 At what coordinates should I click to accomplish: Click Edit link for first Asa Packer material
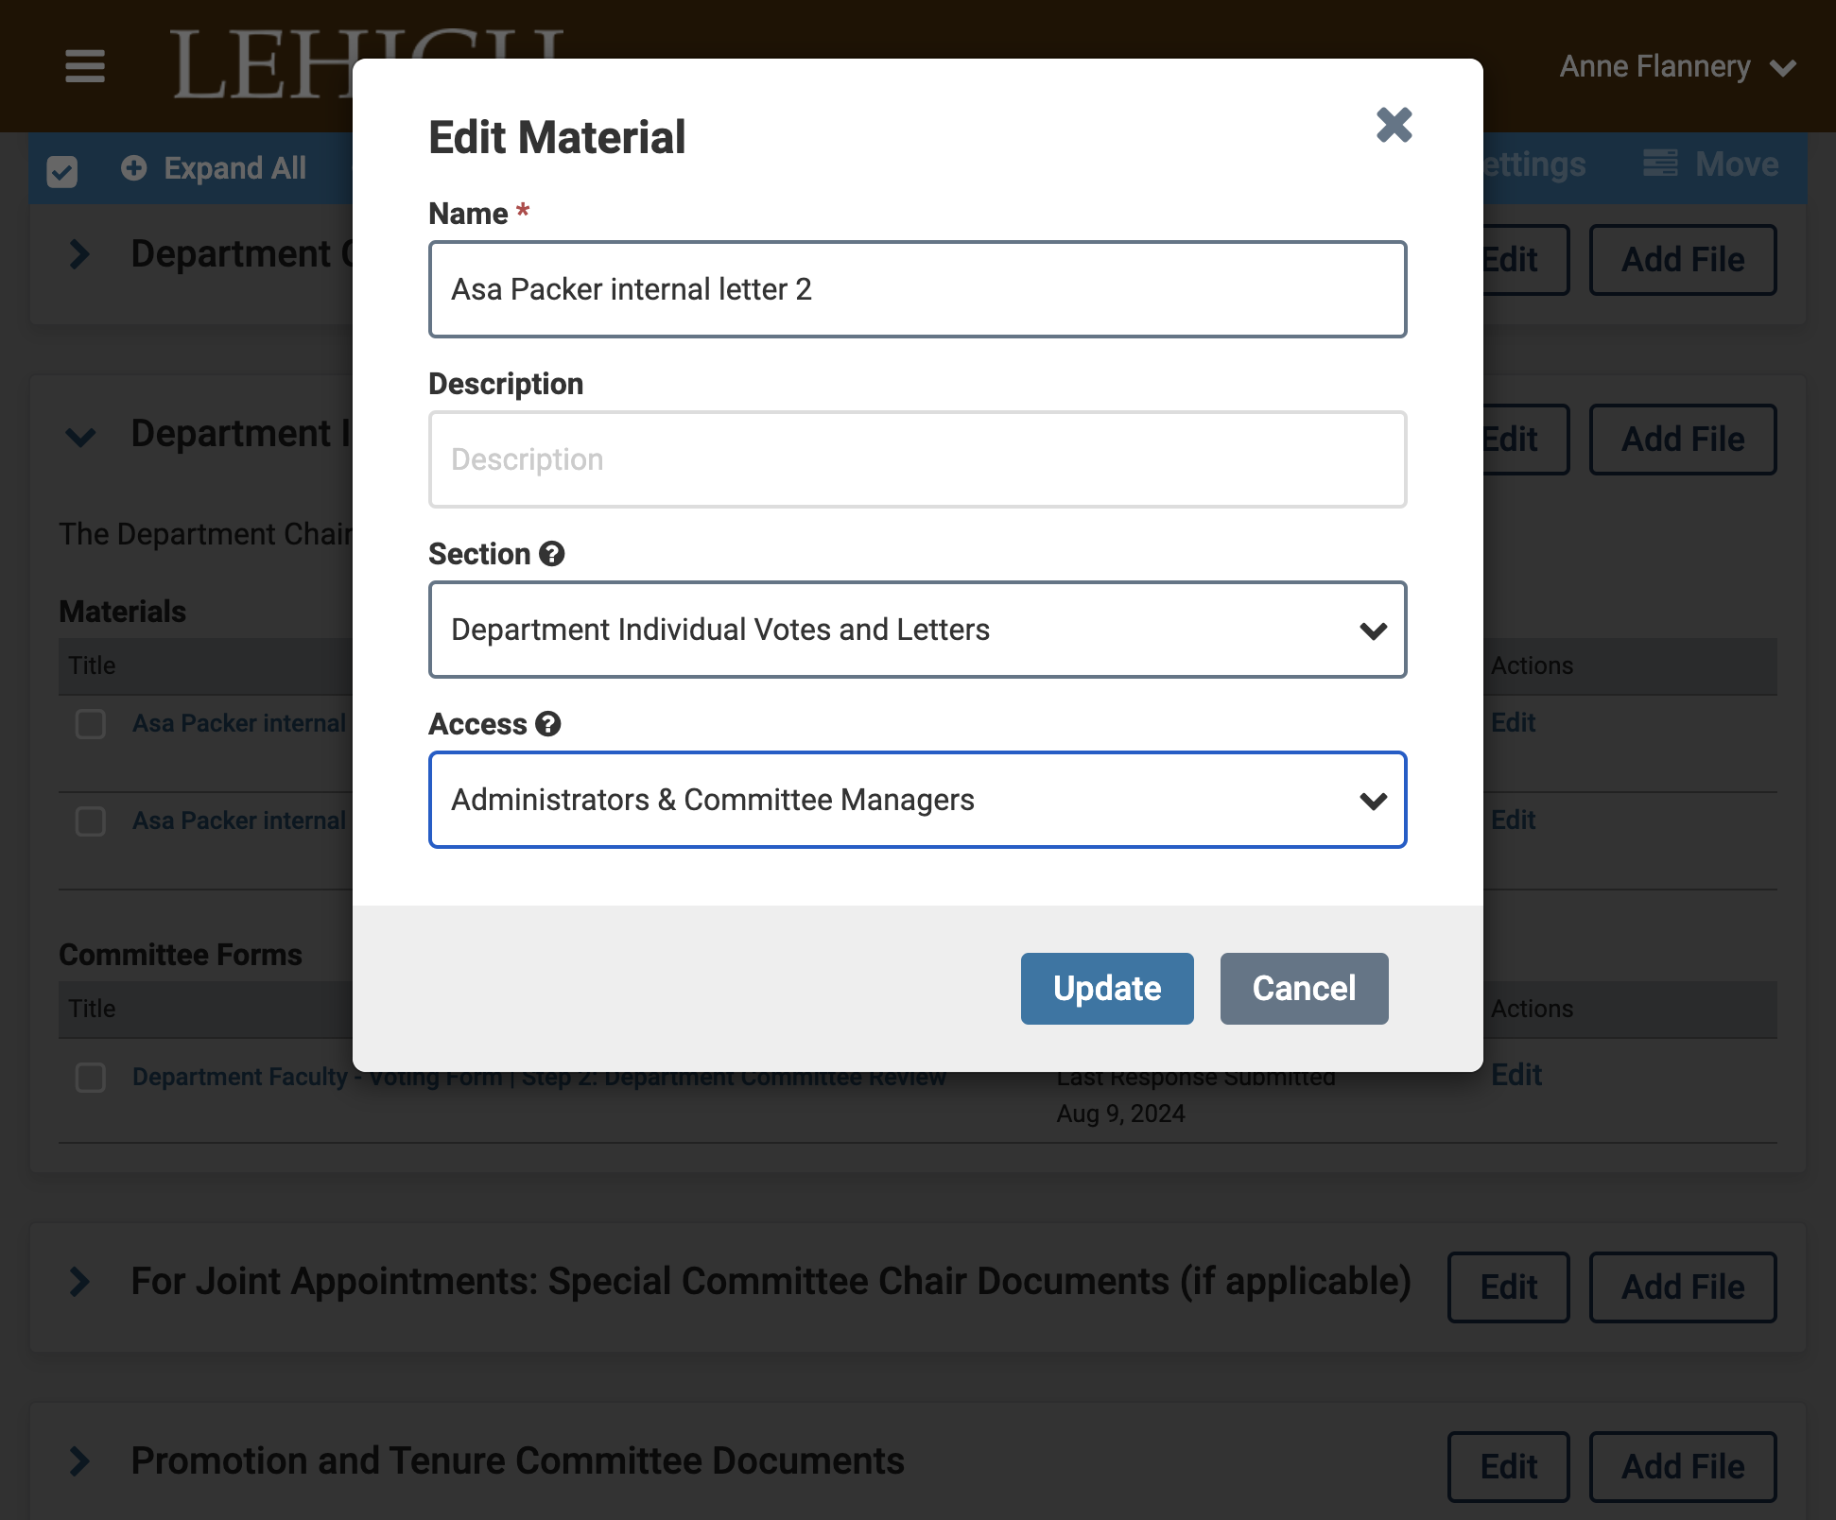coord(1514,723)
